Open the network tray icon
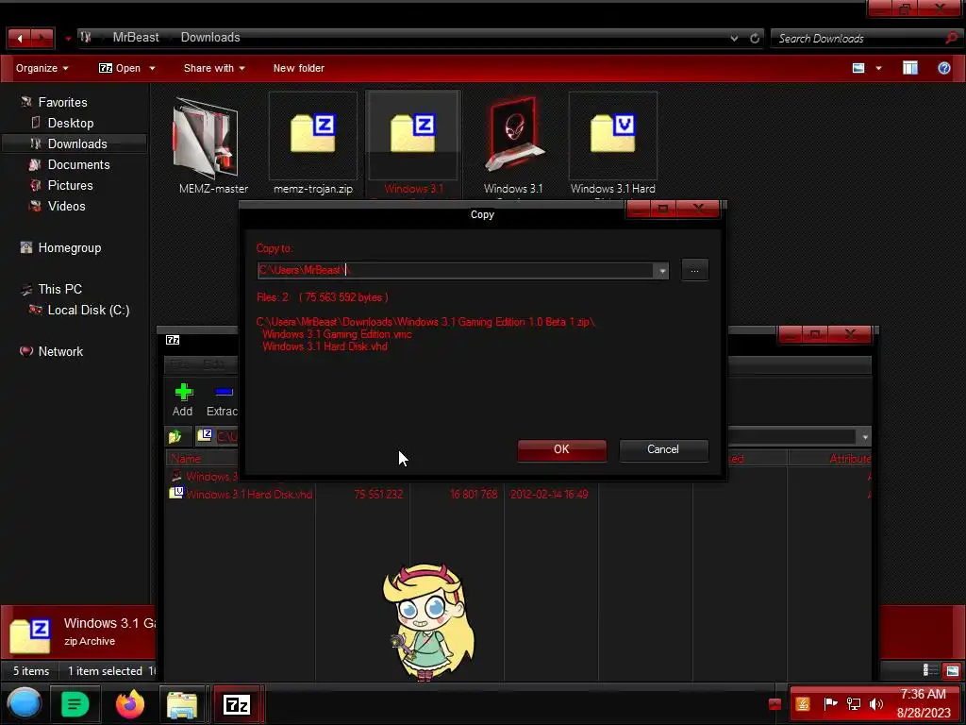 tap(853, 704)
